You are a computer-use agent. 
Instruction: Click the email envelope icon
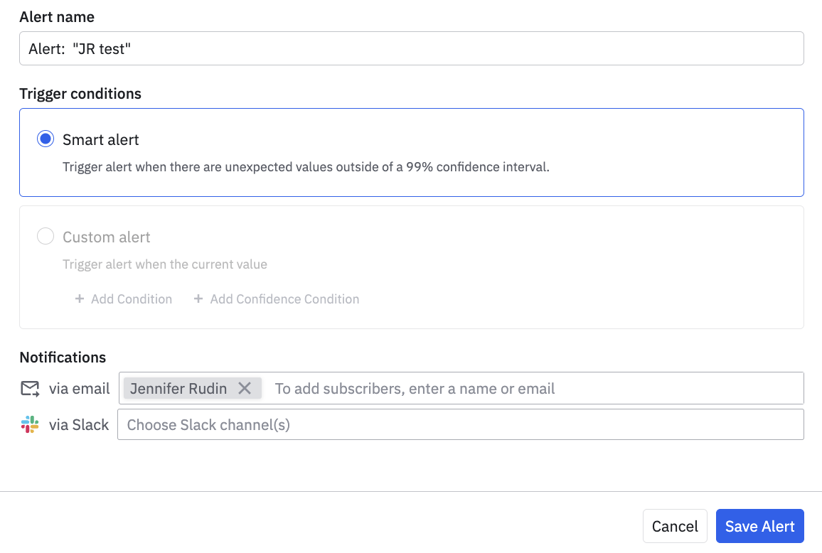(30, 388)
